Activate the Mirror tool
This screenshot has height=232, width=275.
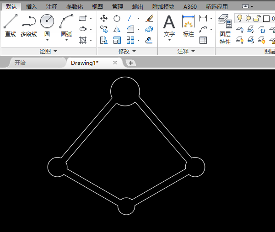[x=117, y=29]
